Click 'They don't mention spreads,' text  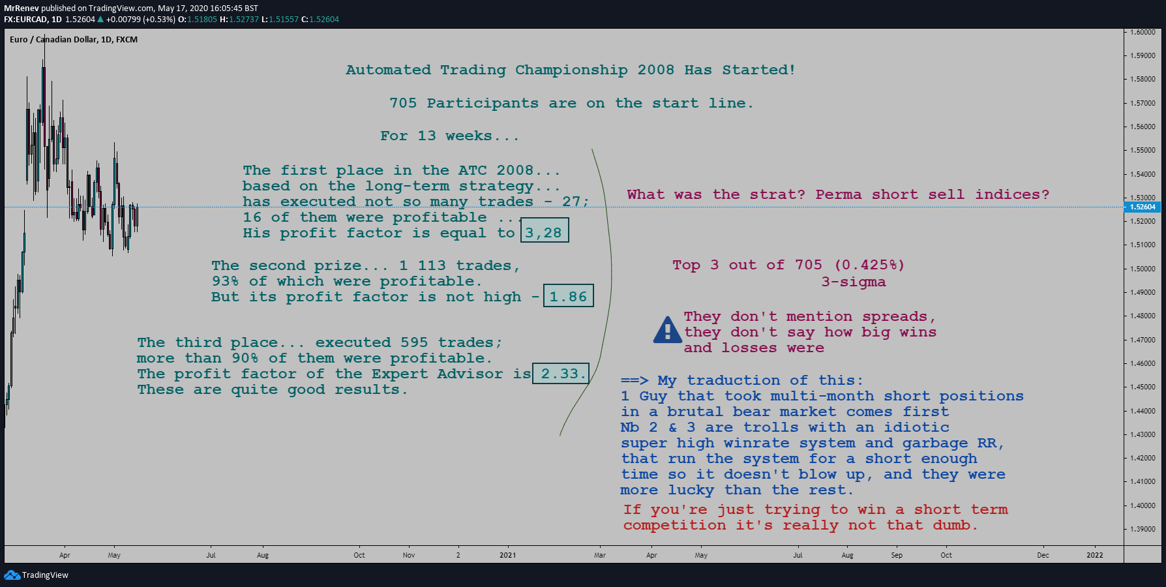[x=810, y=316]
